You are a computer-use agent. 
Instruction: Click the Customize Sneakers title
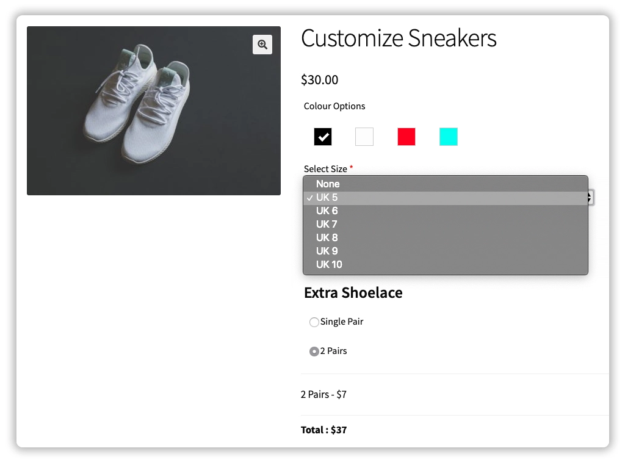point(399,38)
